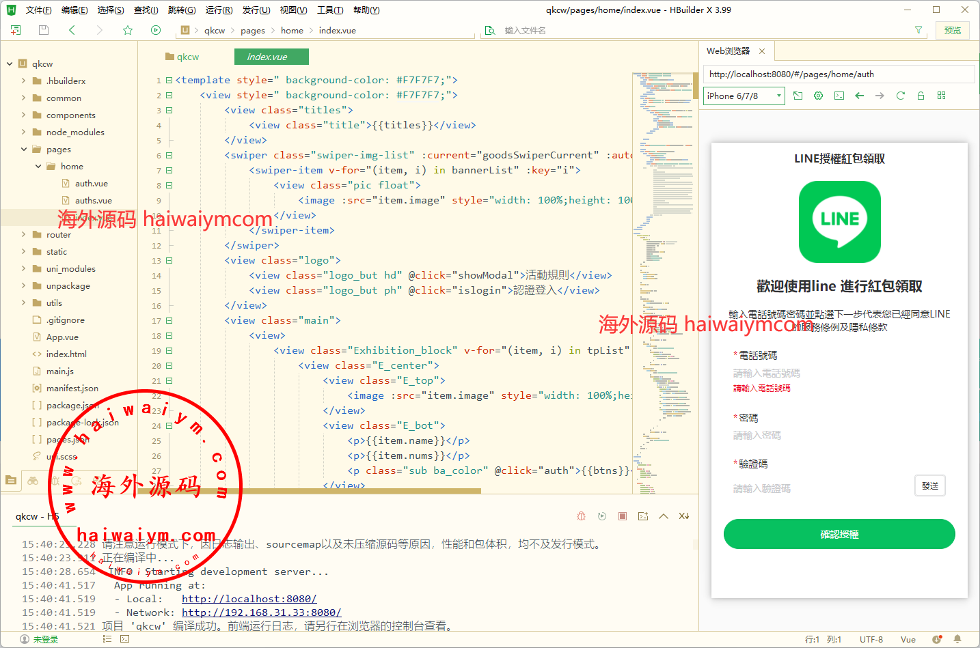Open the 运行(R) menu
Screen dimensions: 980x648
pyautogui.click(x=219, y=10)
